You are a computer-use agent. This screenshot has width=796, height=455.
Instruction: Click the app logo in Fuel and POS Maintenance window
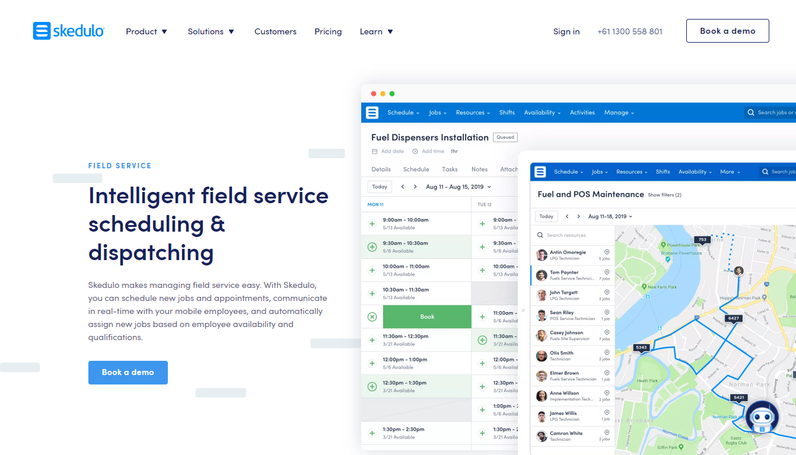[x=540, y=172]
